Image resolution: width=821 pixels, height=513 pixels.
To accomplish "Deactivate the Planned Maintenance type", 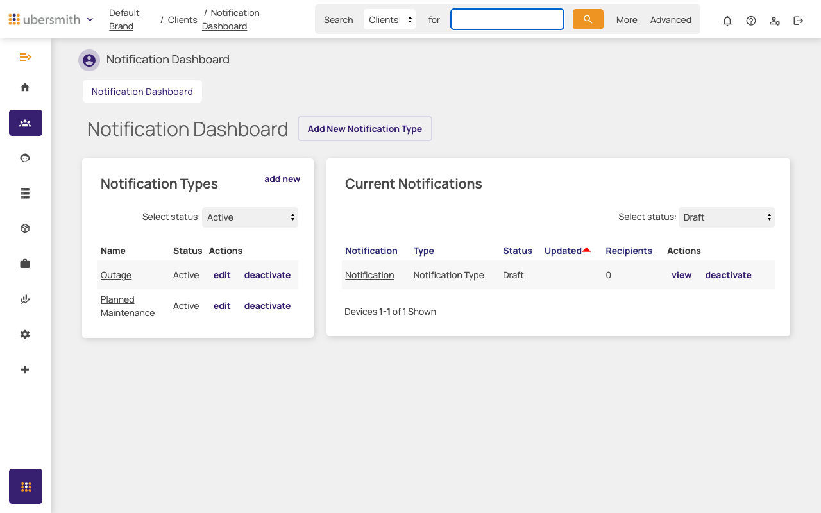I will 267,306.
